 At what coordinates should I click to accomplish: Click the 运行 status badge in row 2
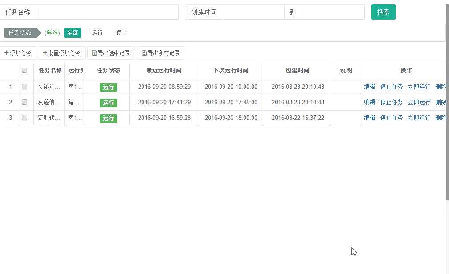click(x=108, y=103)
